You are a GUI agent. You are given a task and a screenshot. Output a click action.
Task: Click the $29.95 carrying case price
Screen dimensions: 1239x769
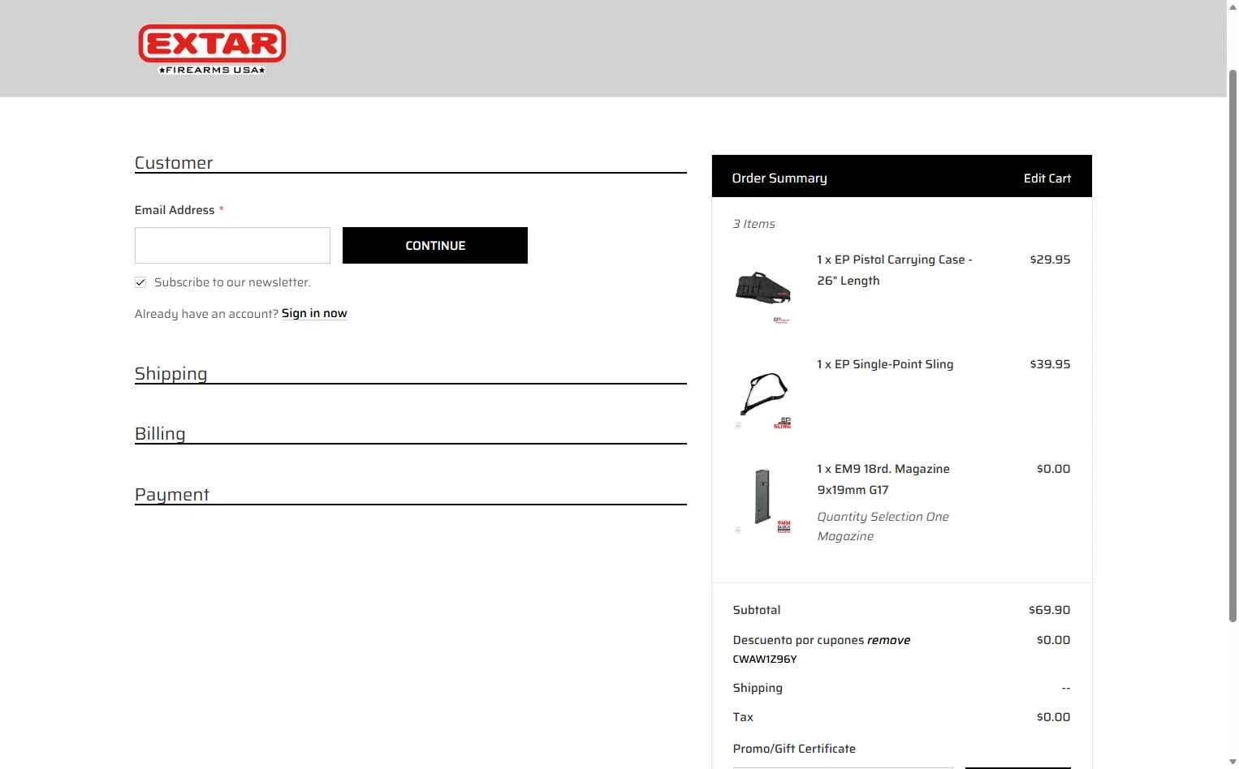tap(1050, 260)
